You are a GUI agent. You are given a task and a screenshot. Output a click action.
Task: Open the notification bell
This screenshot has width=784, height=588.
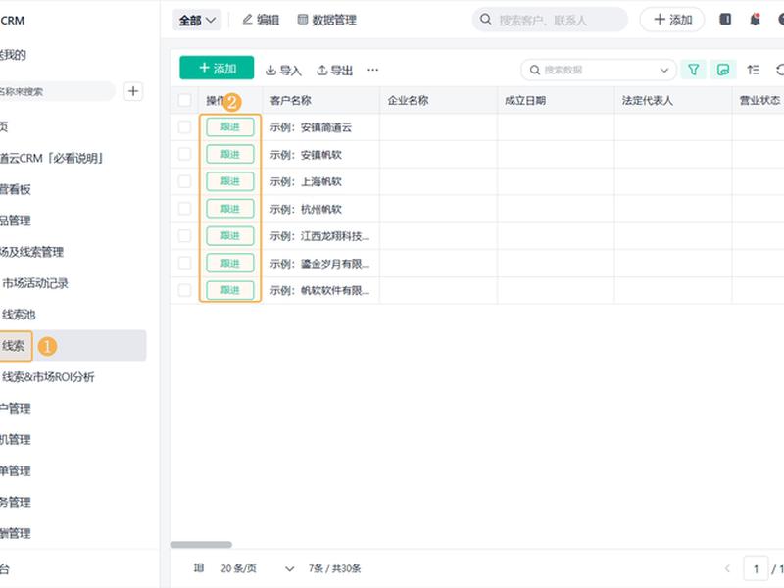755,20
